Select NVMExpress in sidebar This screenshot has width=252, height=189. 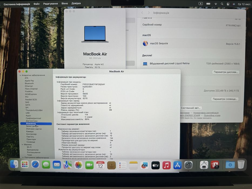[x=31, y=94]
